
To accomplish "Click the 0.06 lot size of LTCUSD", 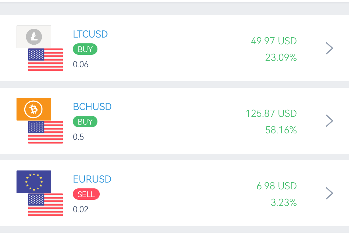I will [81, 64].
